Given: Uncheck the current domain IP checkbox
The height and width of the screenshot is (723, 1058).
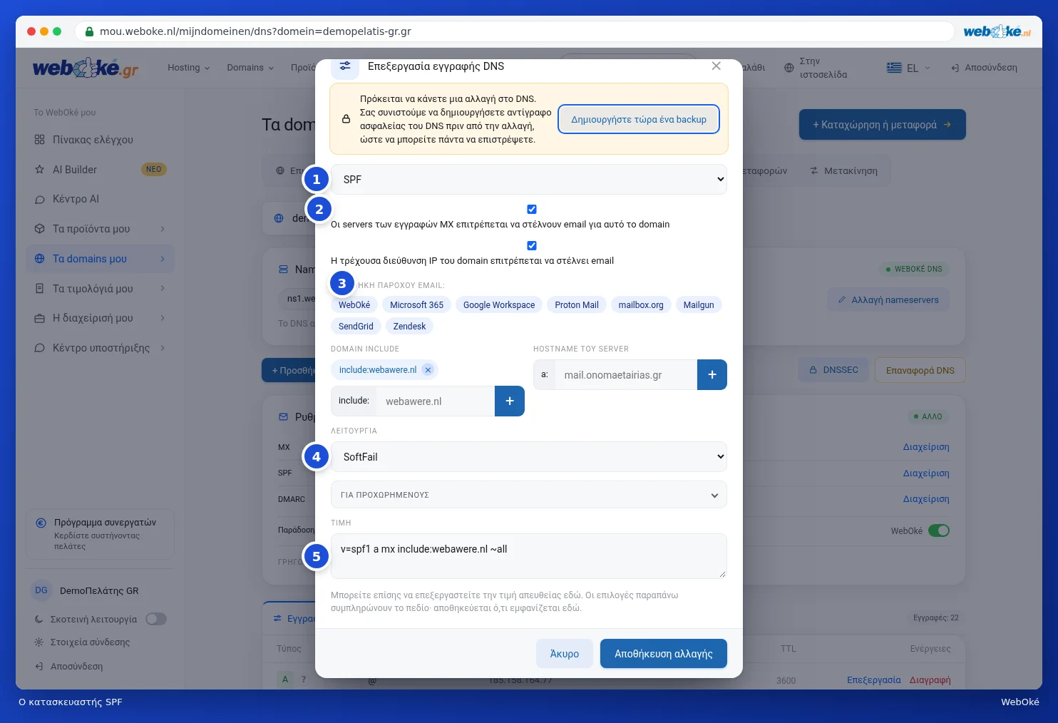Looking at the screenshot, I should pos(532,246).
